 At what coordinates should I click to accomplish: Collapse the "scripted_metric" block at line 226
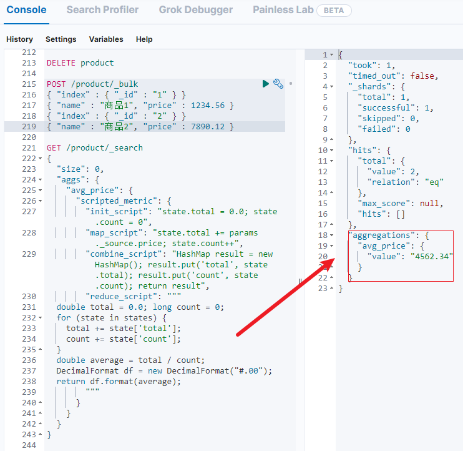click(40, 201)
